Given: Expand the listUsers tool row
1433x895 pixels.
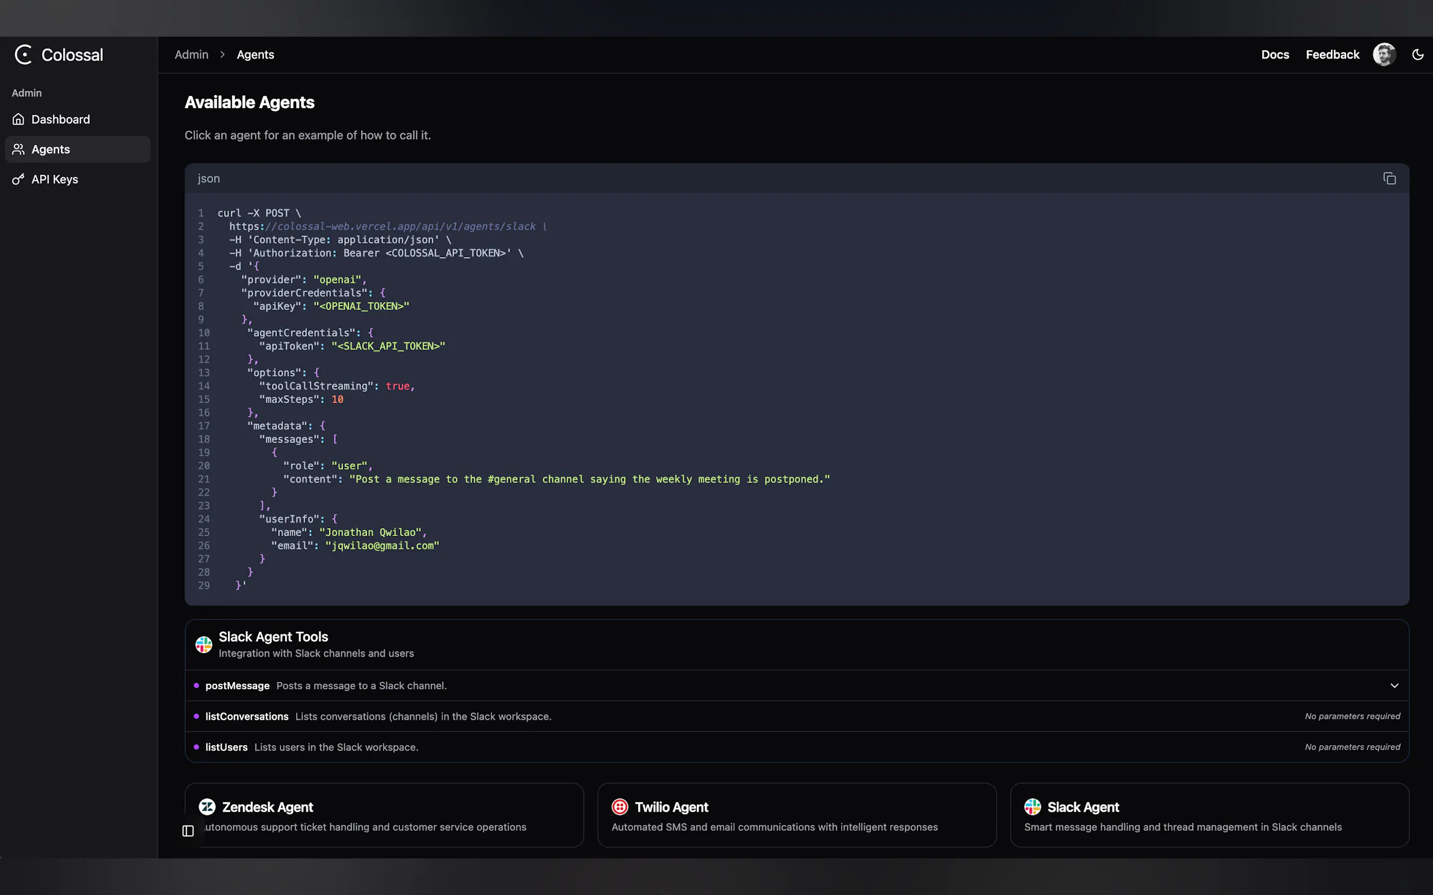Looking at the screenshot, I should pyautogui.click(x=226, y=747).
